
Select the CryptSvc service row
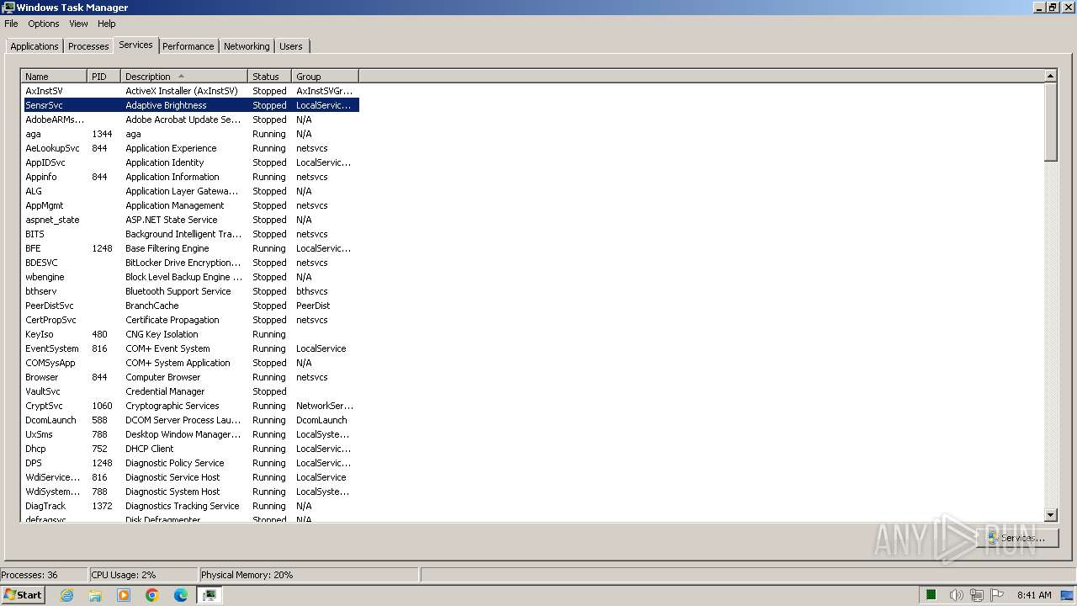pos(191,406)
